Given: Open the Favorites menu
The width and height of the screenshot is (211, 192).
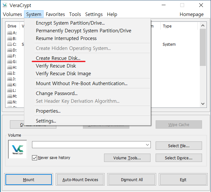Looking at the screenshot, I should point(55,14).
